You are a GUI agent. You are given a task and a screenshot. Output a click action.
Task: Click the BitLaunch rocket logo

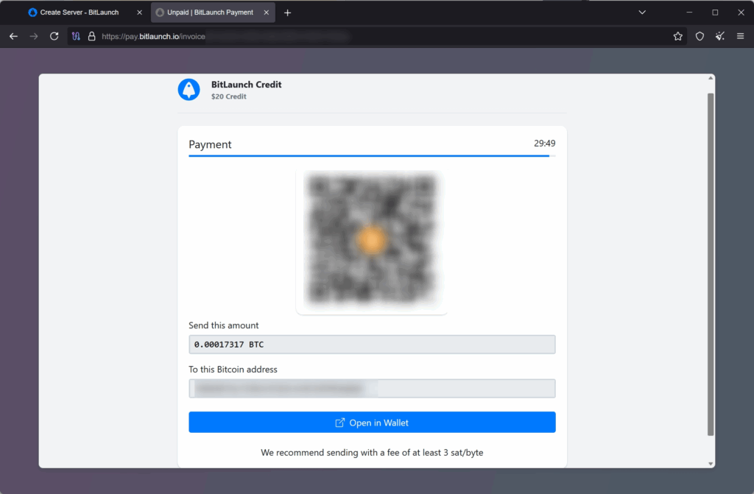pyautogui.click(x=189, y=90)
